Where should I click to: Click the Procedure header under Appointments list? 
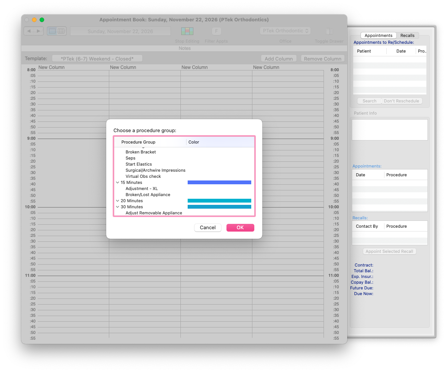(405, 175)
